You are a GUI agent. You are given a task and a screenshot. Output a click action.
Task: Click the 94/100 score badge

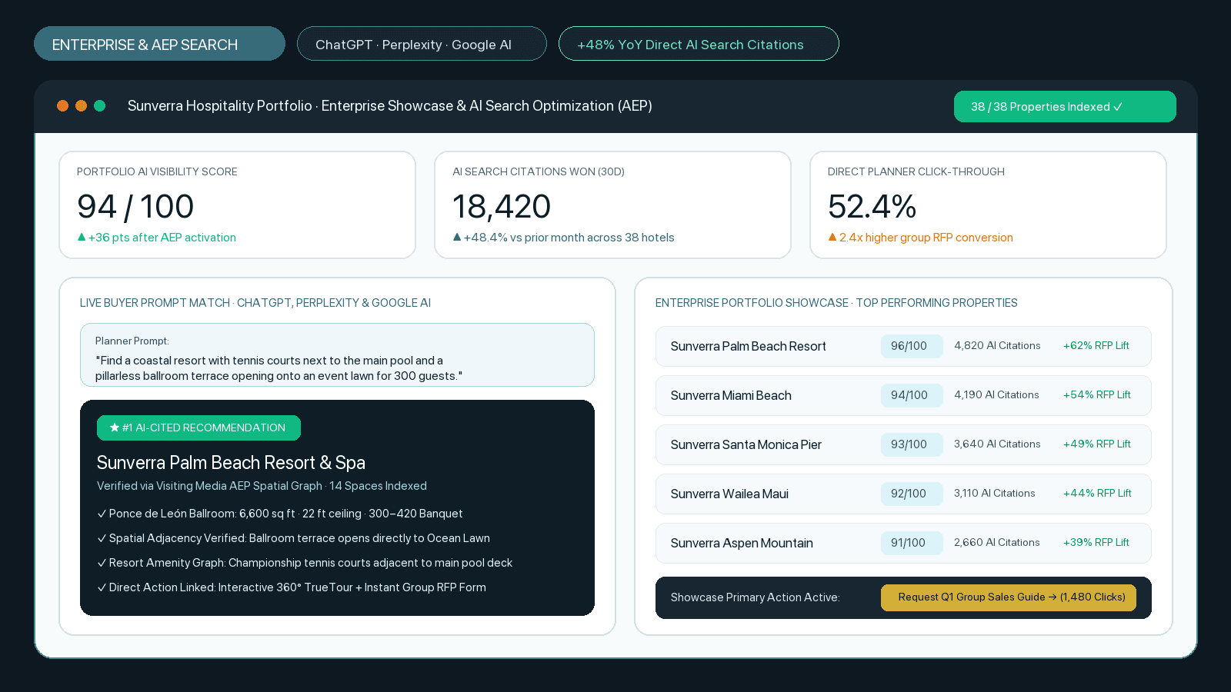click(912, 395)
